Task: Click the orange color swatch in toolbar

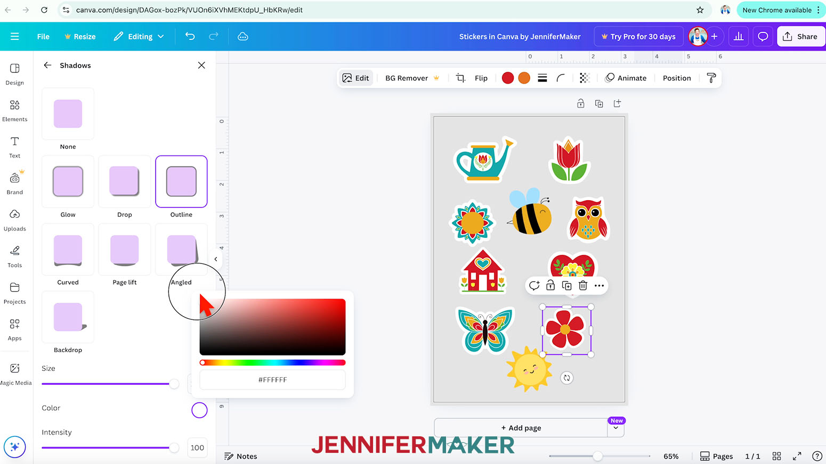Action: tap(524, 78)
